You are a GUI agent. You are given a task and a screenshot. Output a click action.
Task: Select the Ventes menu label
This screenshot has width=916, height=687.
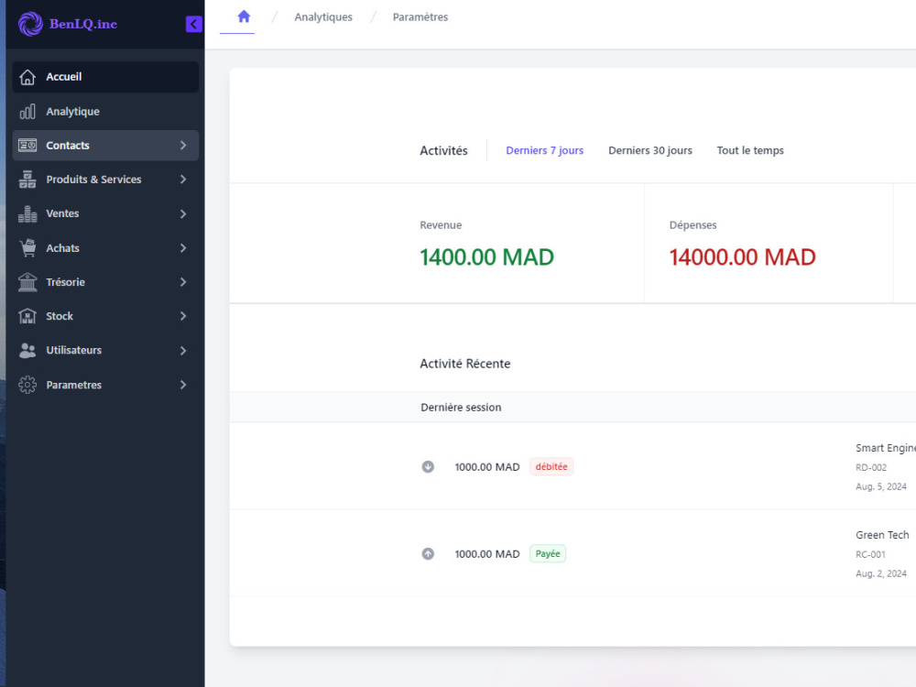point(62,213)
